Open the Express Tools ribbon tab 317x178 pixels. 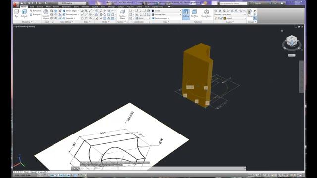tap(158, 7)
